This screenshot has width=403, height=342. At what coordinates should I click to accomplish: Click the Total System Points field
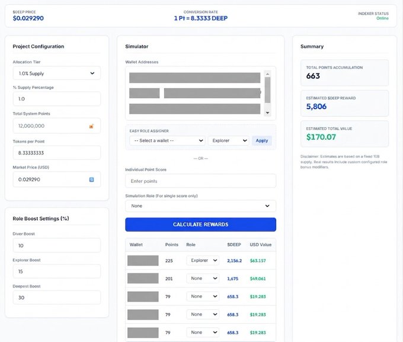click(56, 126)
